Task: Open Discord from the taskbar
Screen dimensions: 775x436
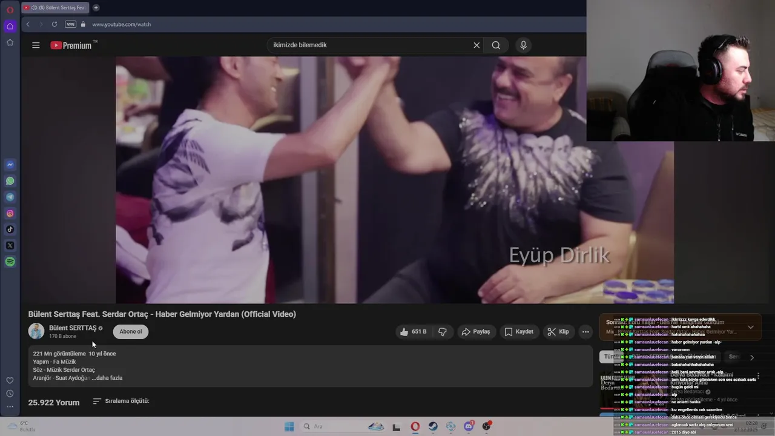Action: tap(469, 426)
